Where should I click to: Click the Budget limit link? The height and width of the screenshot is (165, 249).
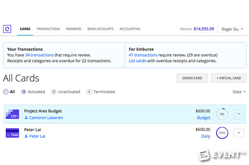(x=204, y=118)
